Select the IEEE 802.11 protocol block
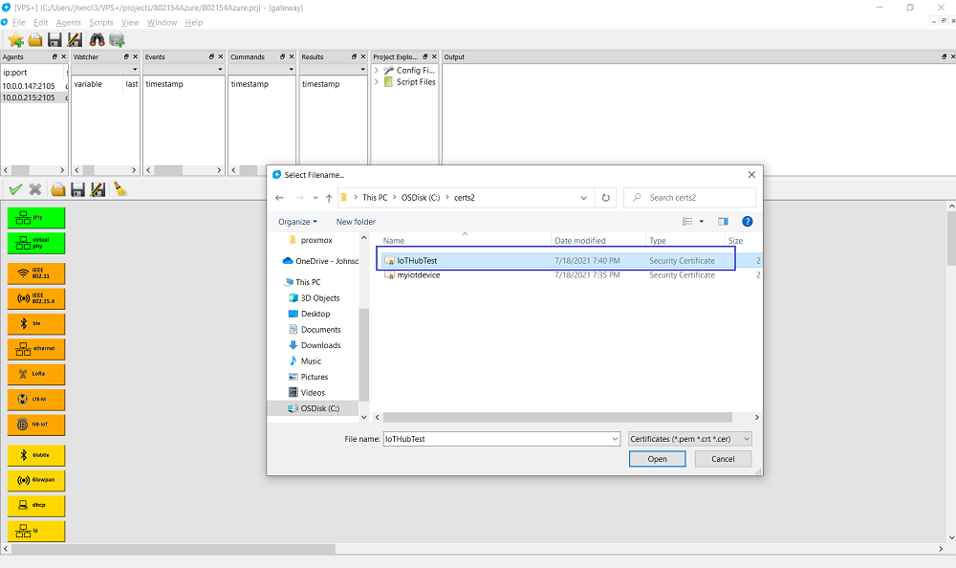This screenshot has height=568, width=956. (x=36, y=273)
